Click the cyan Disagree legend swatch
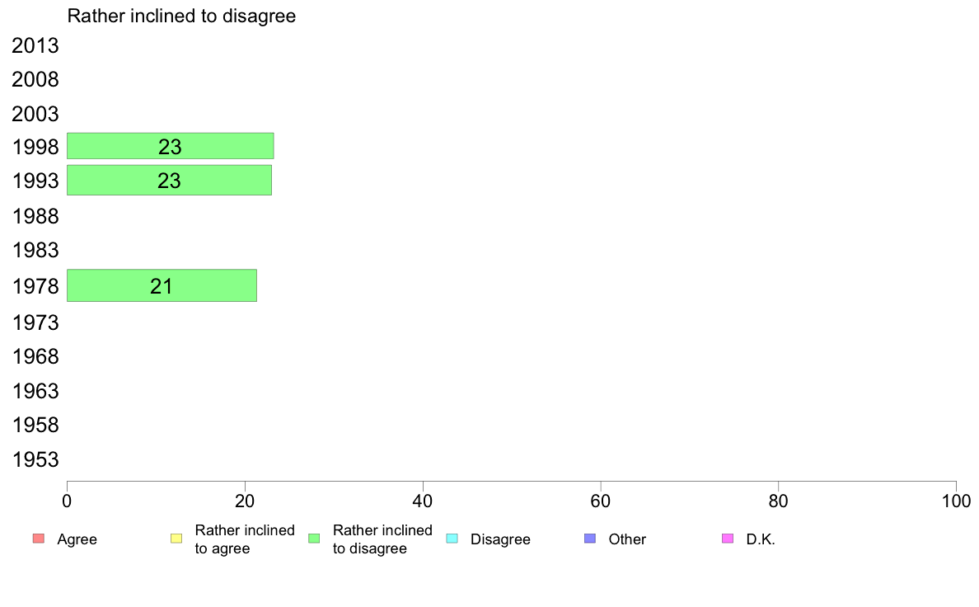 452,539
